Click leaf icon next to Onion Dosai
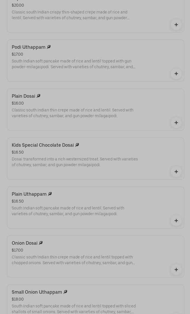 (41, 243)
